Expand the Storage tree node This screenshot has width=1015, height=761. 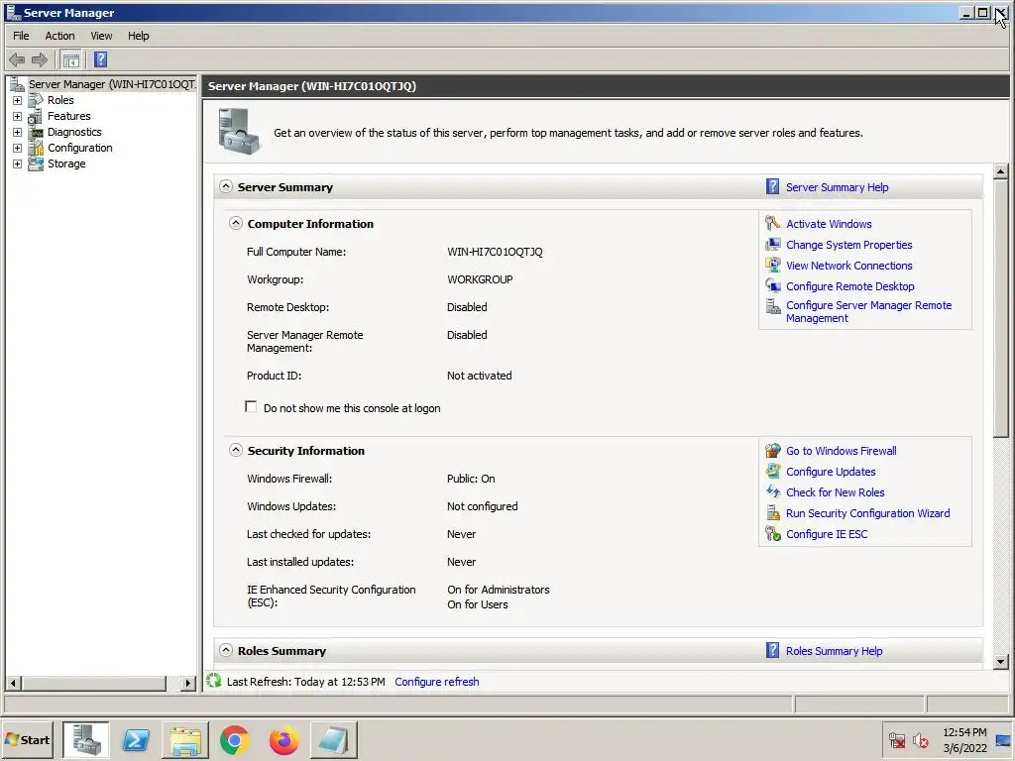pyautogui.click(x=18, y=163)
